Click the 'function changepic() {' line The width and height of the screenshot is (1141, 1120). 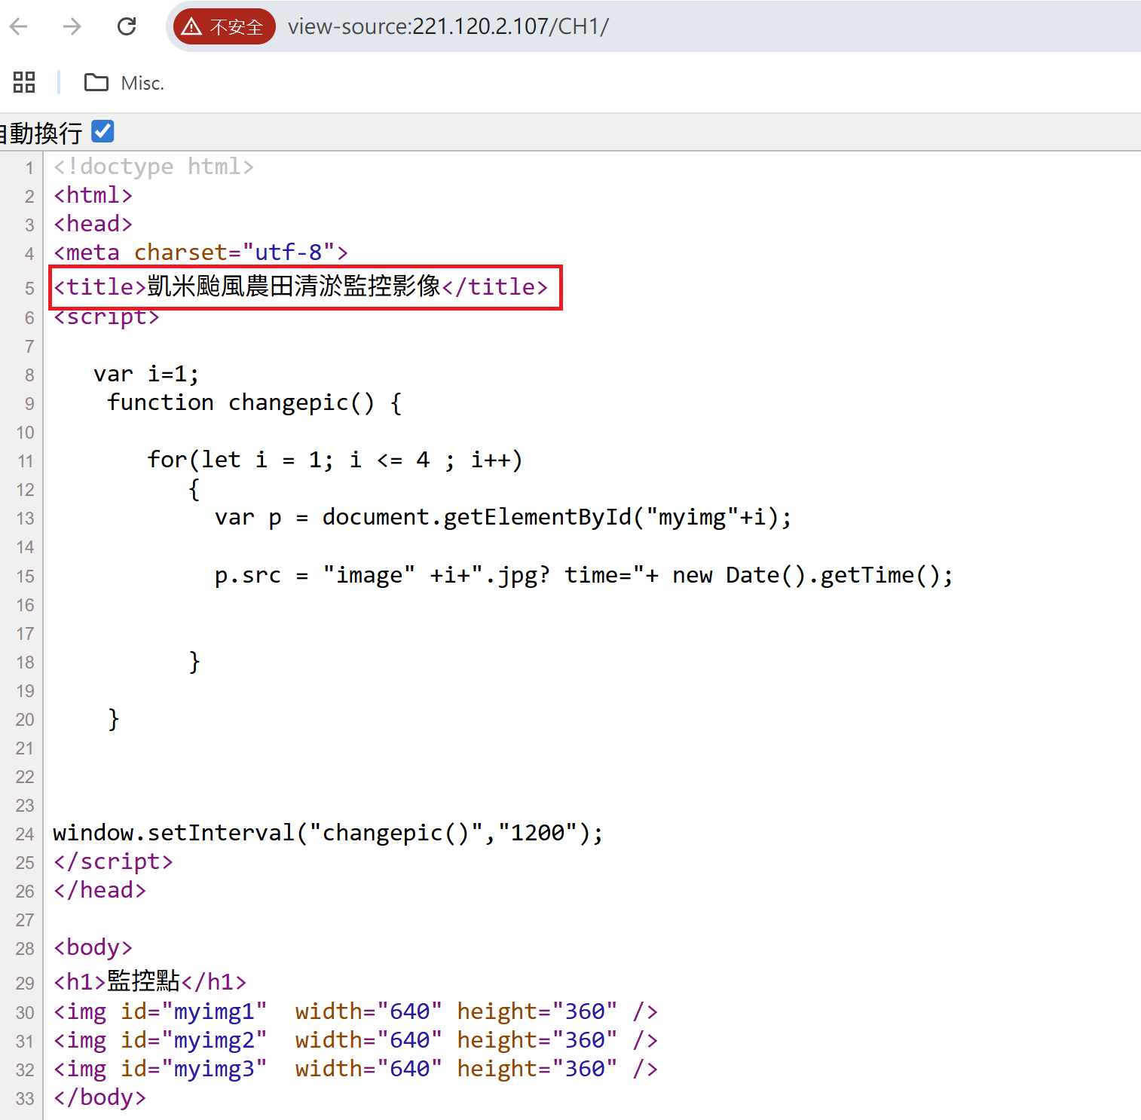255,402
